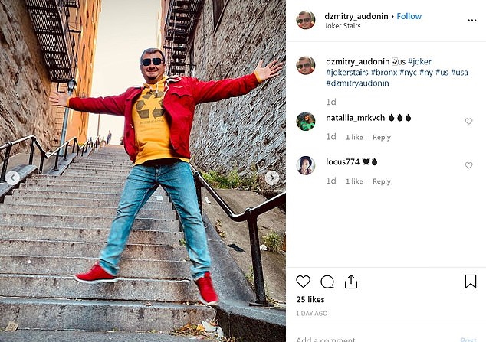Like natallia_mrkvch's comment
Image resolution: width=486 pixels, height=342 pixels.
[x=468, y=121]
